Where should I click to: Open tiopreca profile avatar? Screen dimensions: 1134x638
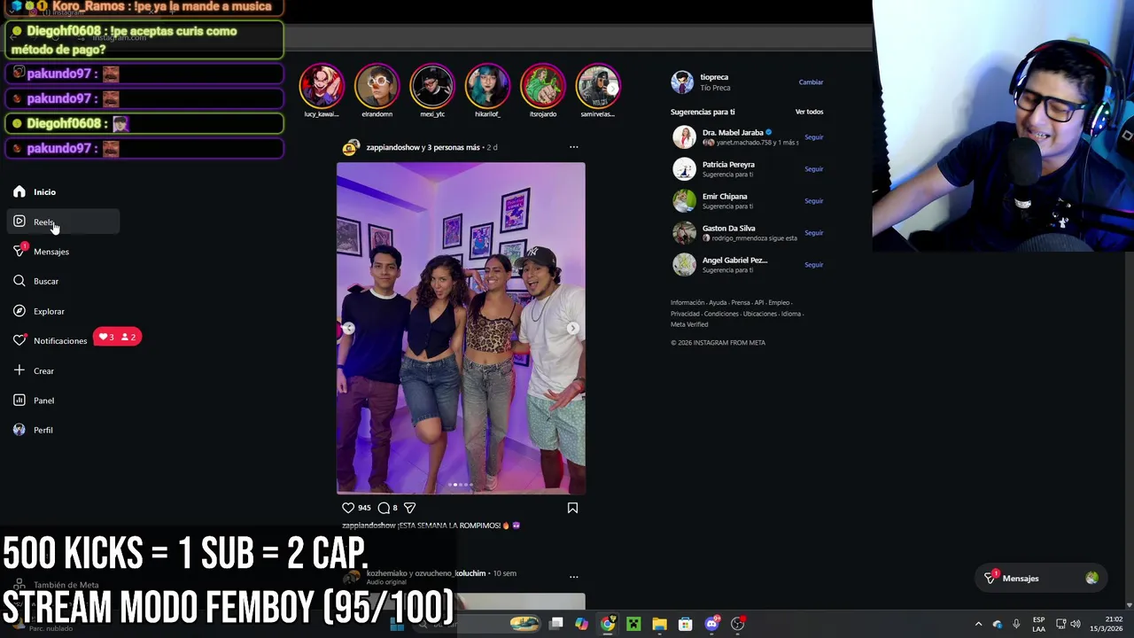(682, 82)
